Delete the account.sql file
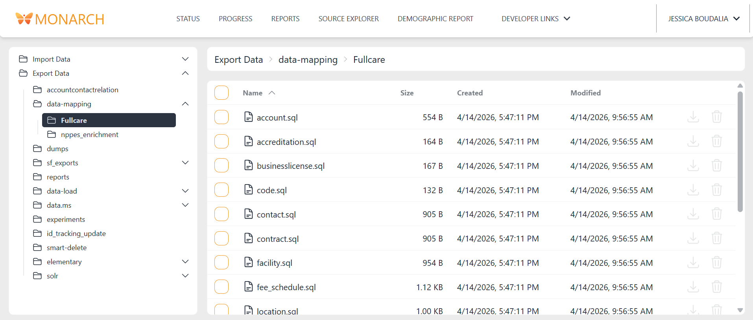This screenshot has height=320, width=753. pyautogui.click(x=716, y=117)
